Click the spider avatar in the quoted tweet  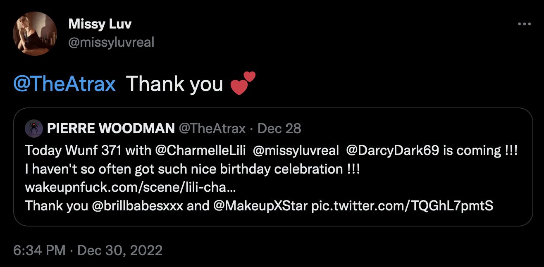(33, 129)
